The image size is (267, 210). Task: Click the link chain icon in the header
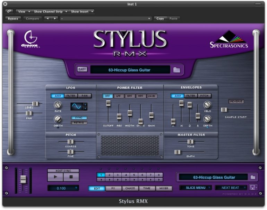(x=9, y=11)
